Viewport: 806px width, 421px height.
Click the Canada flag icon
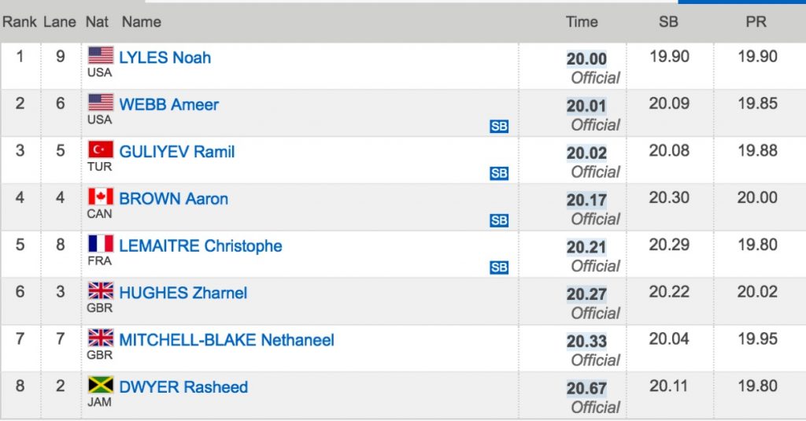pos(101,197)
